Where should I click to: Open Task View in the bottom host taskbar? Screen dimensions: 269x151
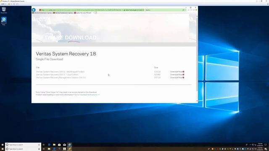coord(44,149)
